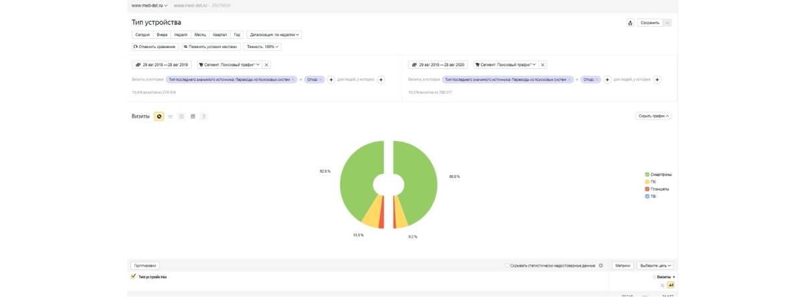Open www.med-det.ru site dropdown
The height and width of the screenshot is (297, 806).
coord(149,5)
